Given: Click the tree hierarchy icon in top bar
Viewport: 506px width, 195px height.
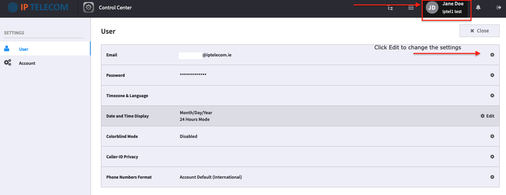Looking at the screenshot, I should click(x=390, y=7).
